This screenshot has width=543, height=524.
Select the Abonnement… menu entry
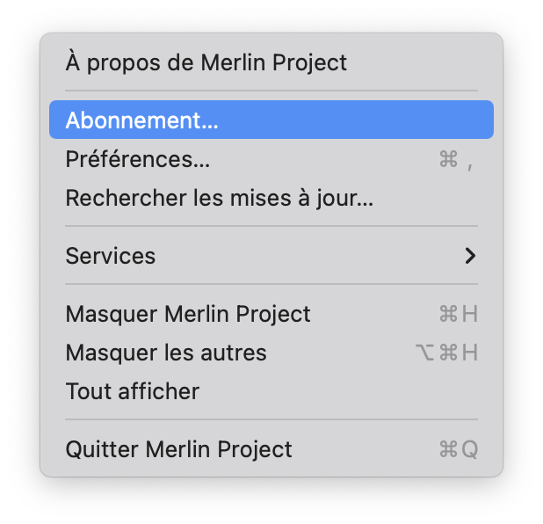141,120
